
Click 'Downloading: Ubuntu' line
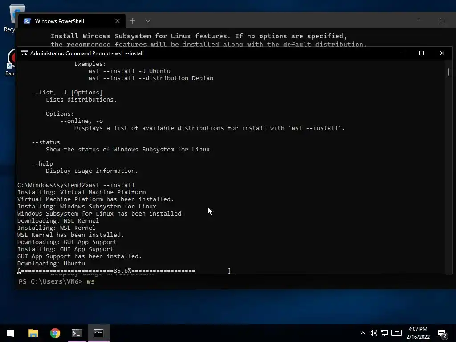(x=51, y=264)
